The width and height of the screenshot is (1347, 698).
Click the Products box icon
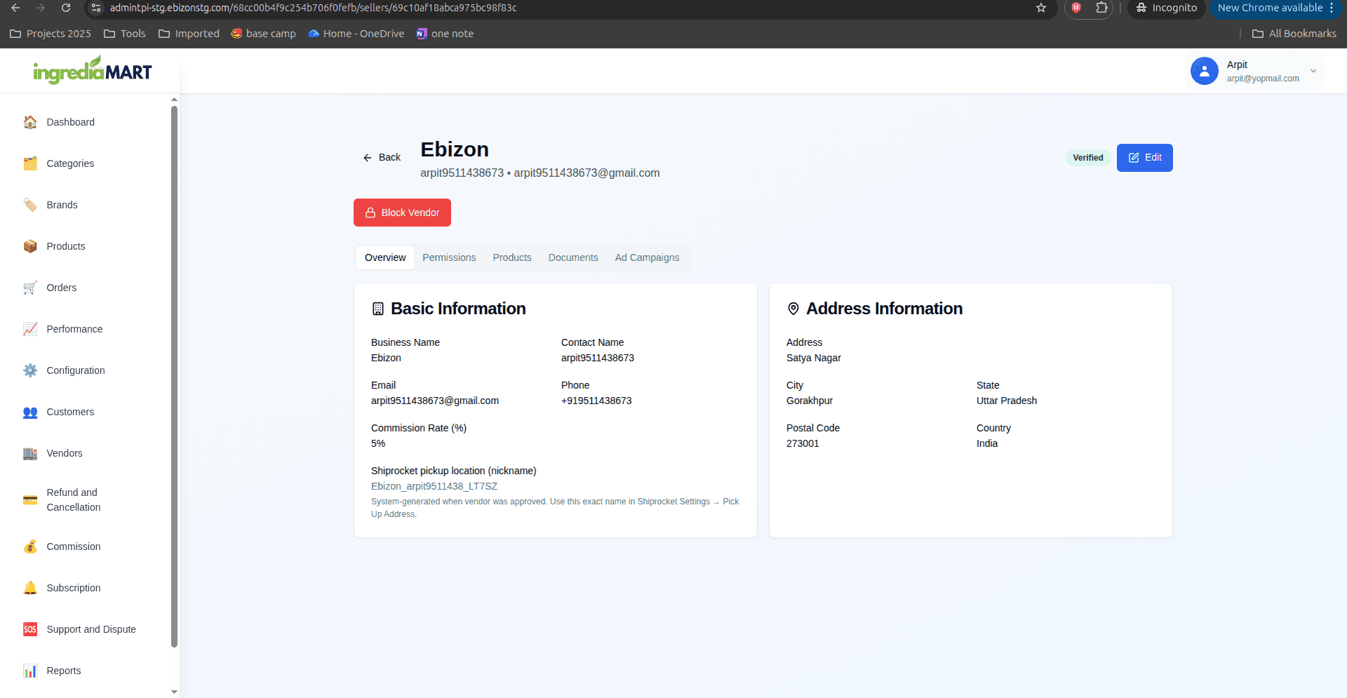(30, 246)
